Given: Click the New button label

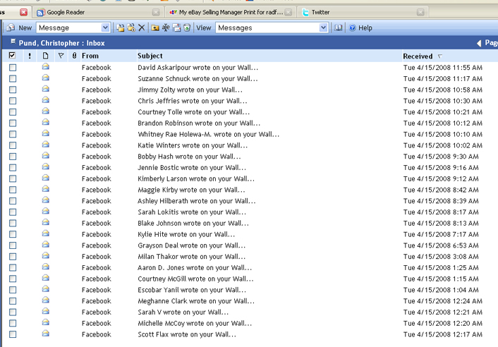Looking at the screenshot, I should click(x=25, y=28).
